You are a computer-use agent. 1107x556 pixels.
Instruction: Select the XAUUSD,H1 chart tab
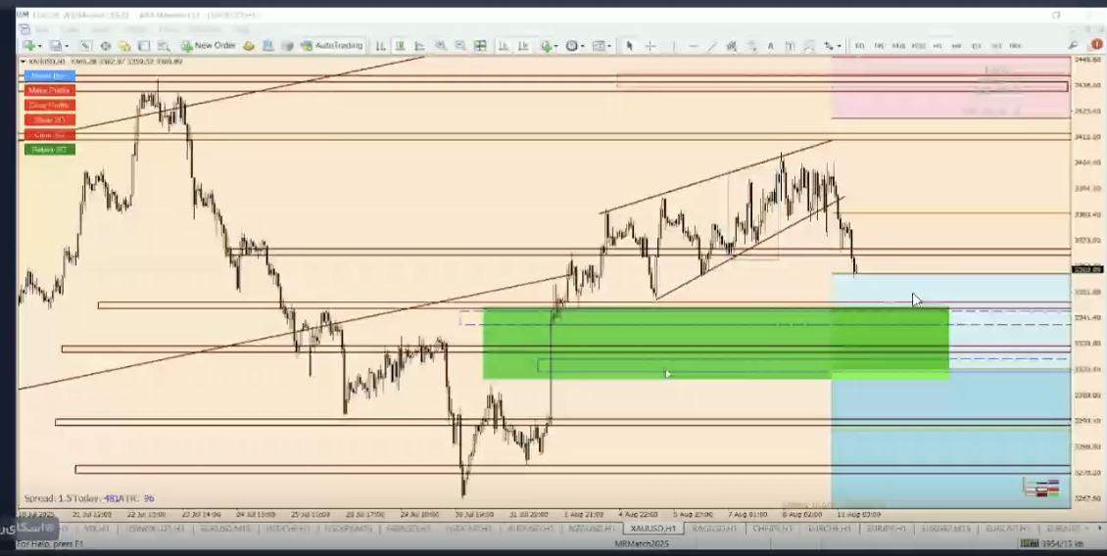pos(651,529)
